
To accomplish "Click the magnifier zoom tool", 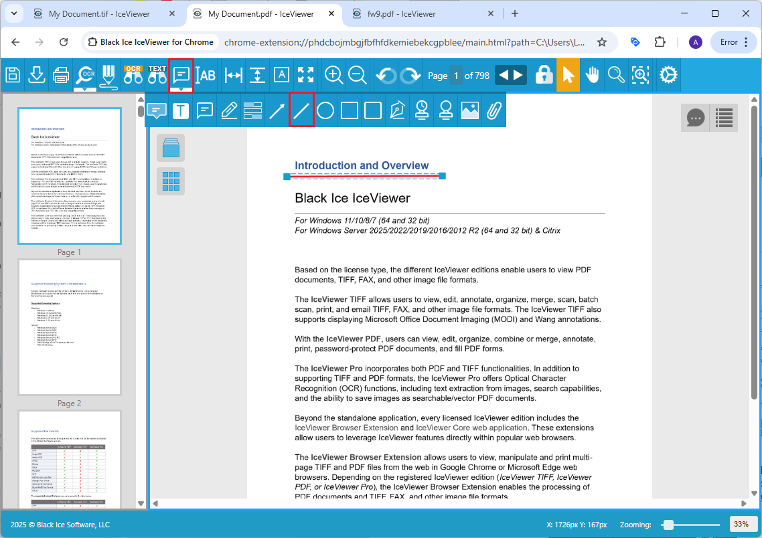I will (x=616, y=75).
